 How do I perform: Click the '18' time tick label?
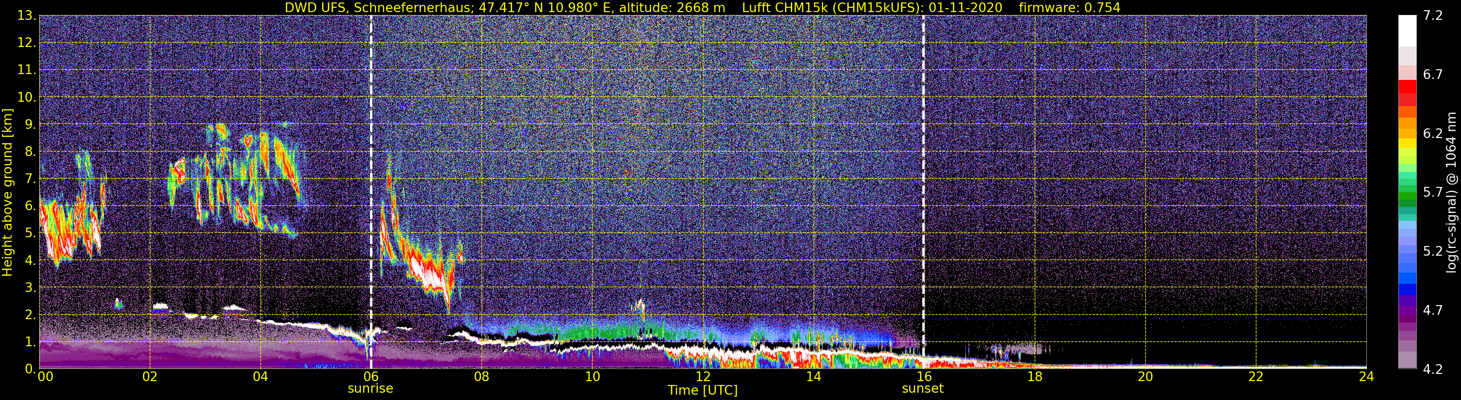(1034, 377)
